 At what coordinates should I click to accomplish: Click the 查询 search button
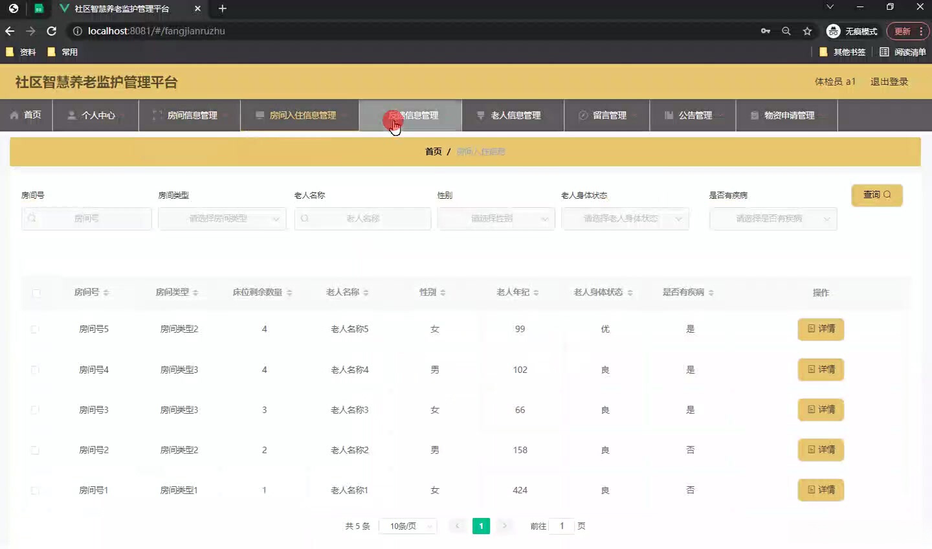(x=877, y=195)
